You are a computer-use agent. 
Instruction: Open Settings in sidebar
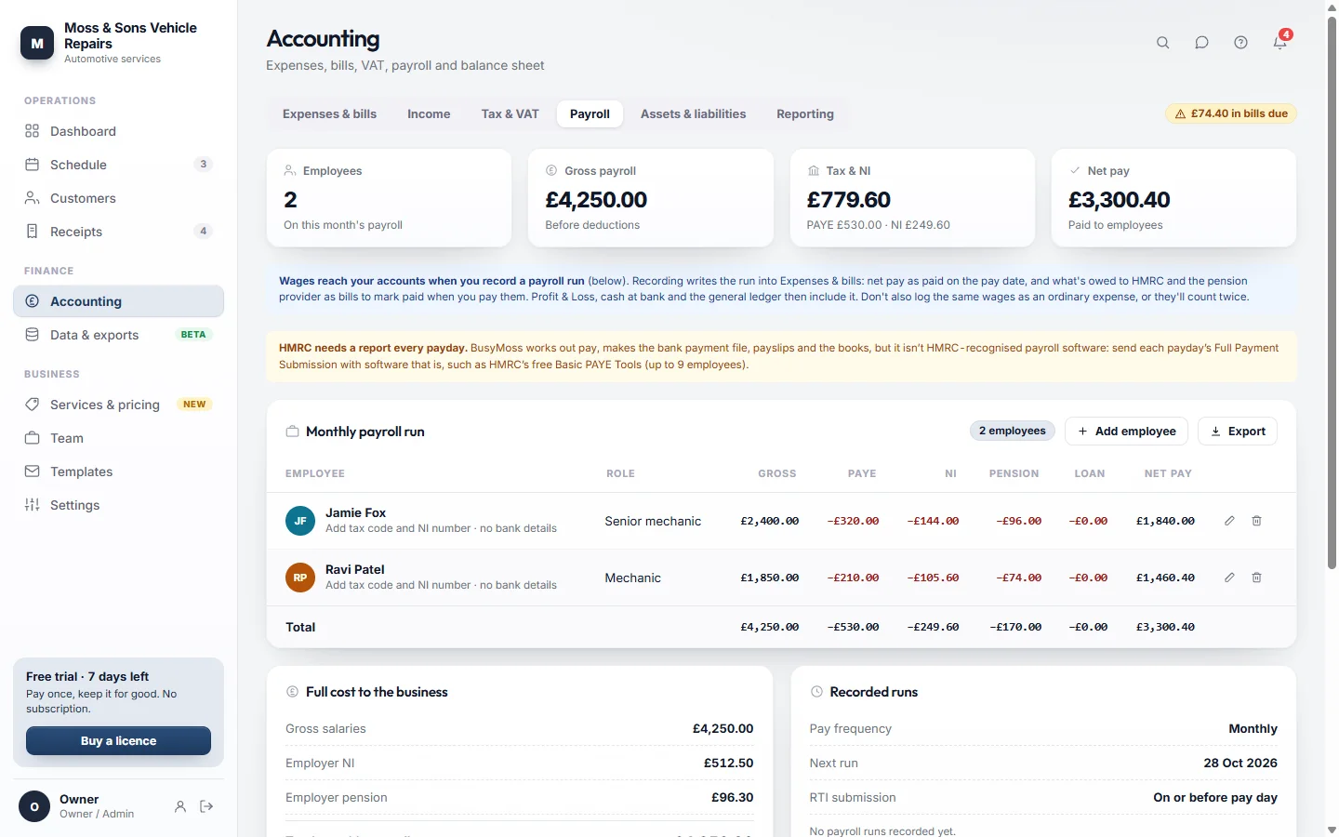[x=118, y=505]
